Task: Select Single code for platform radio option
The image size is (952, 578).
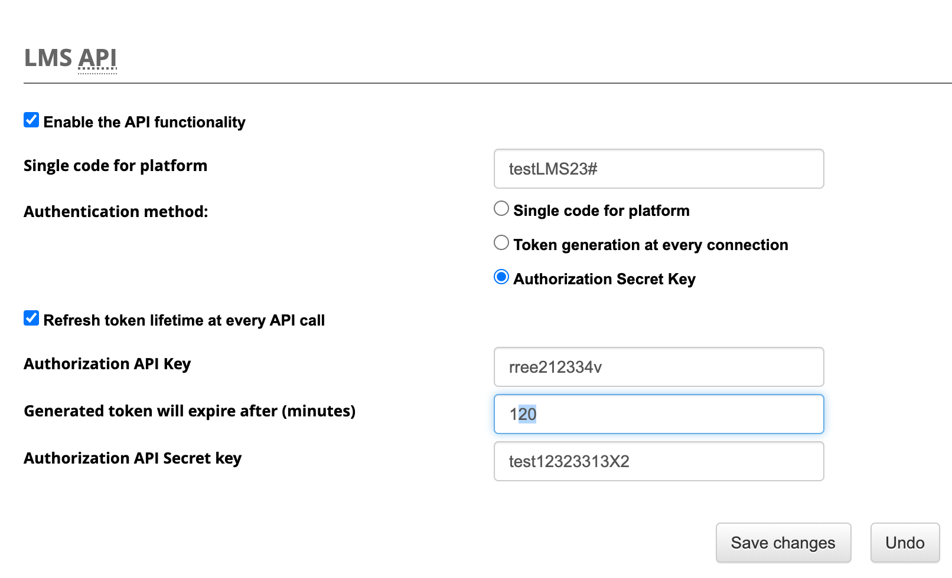Action: coord(501,209)
